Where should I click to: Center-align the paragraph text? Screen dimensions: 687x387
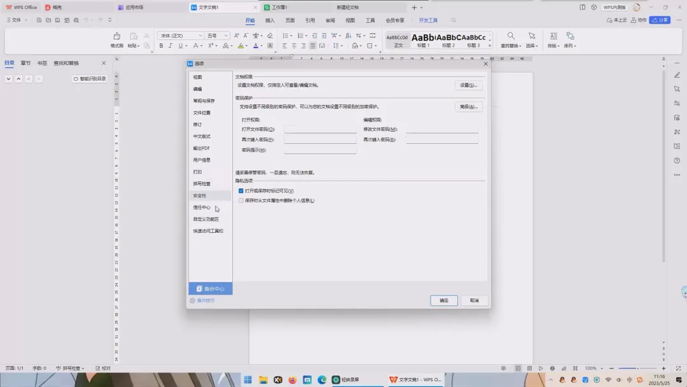pos(294,46)
